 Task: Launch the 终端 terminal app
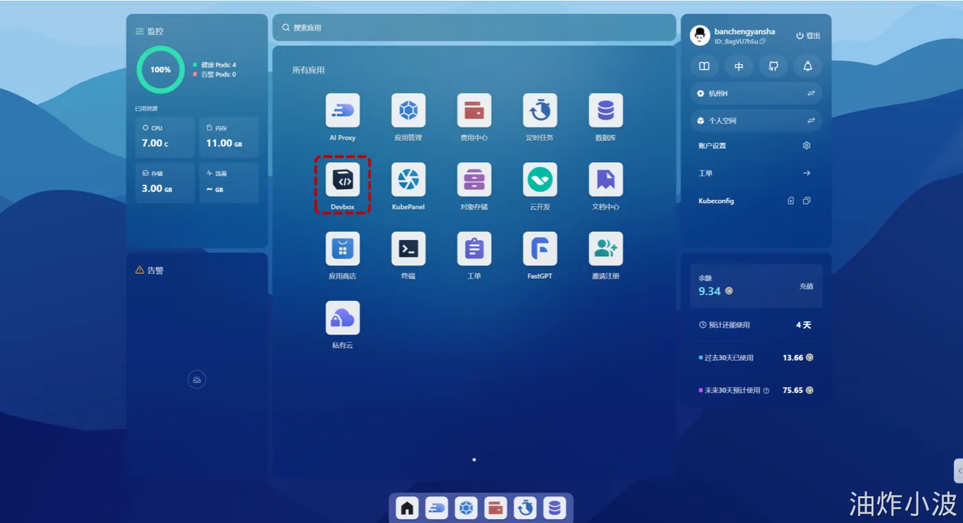click(x=409, y=249)
